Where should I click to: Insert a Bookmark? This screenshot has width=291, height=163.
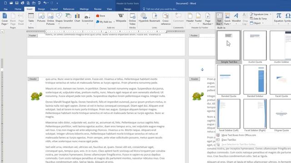pos(155,18)
